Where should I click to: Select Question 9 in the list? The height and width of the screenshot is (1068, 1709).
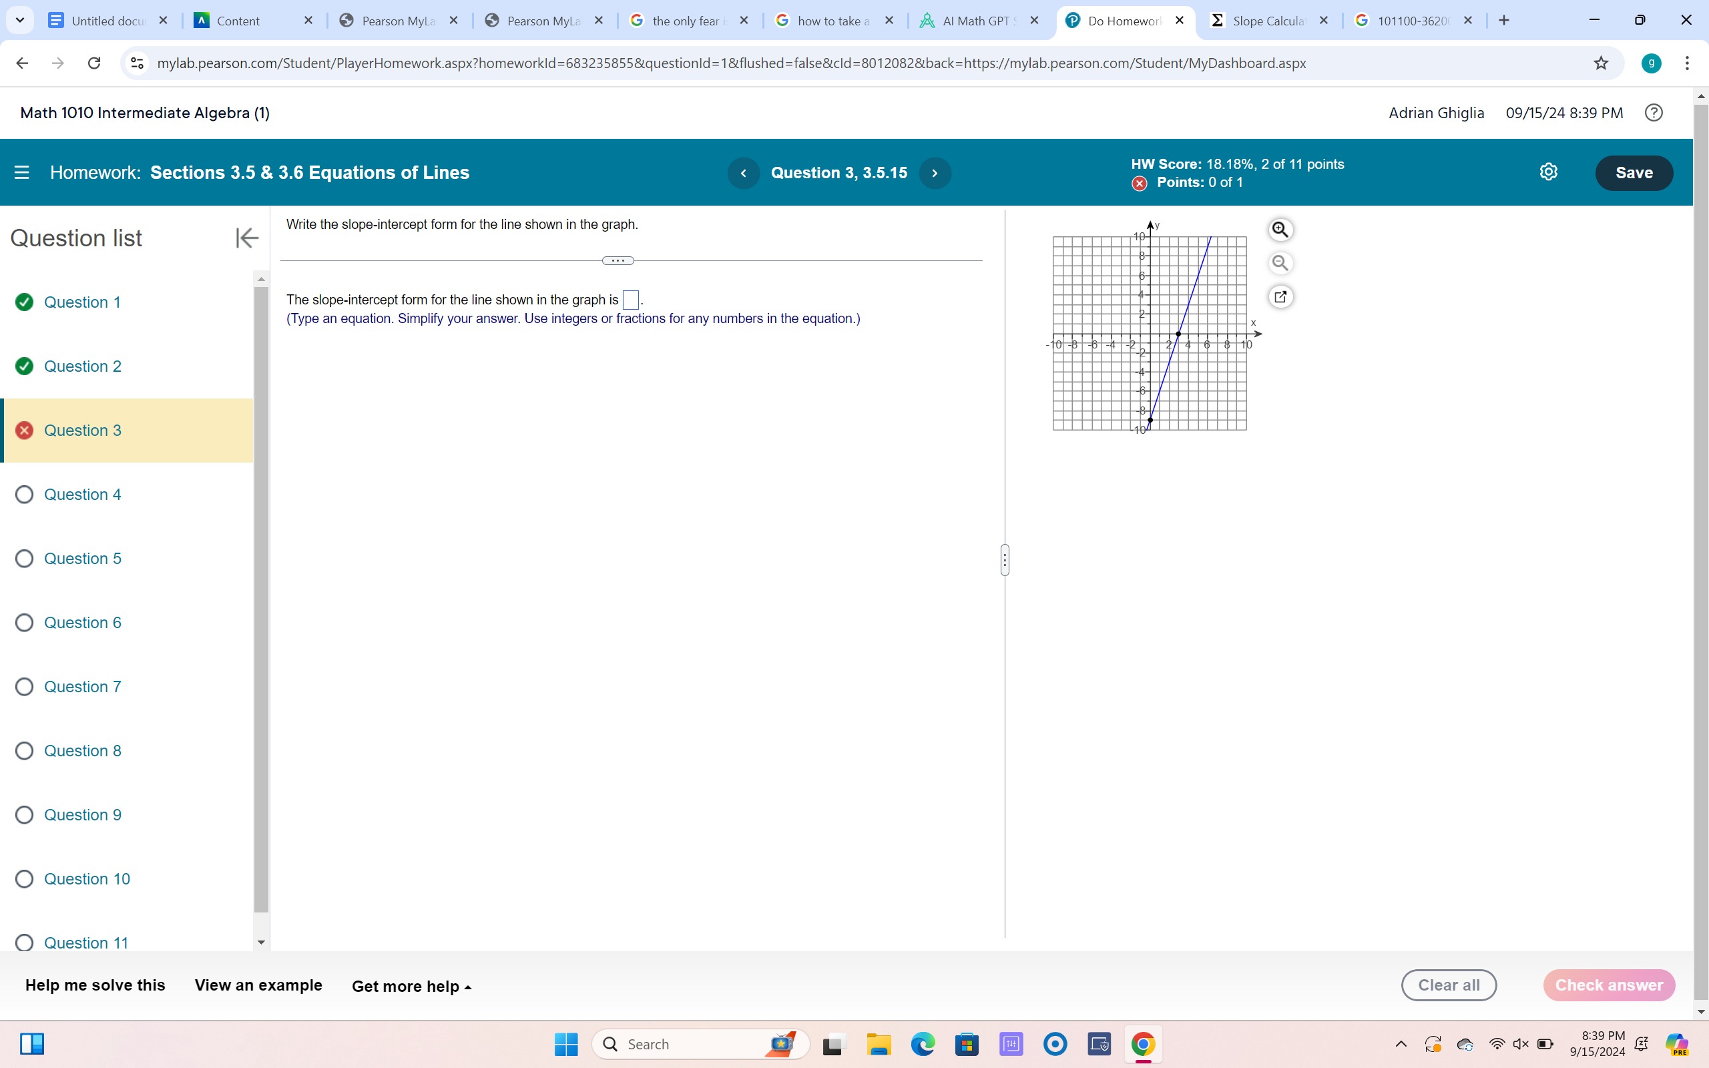tap(83, 814)
